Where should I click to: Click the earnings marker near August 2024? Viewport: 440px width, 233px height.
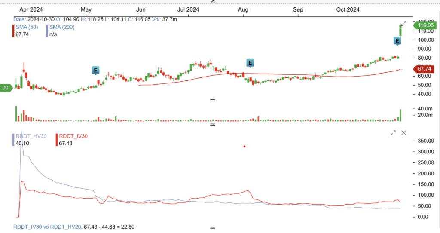point(250,63)
